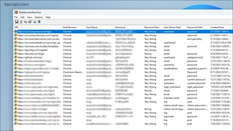Select the animoto.com/builder/templates entry

click(x=38, y=46)
